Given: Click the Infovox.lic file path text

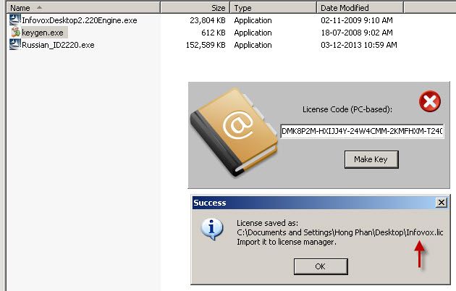Looking at the screenshot, I should coord(340,232).
